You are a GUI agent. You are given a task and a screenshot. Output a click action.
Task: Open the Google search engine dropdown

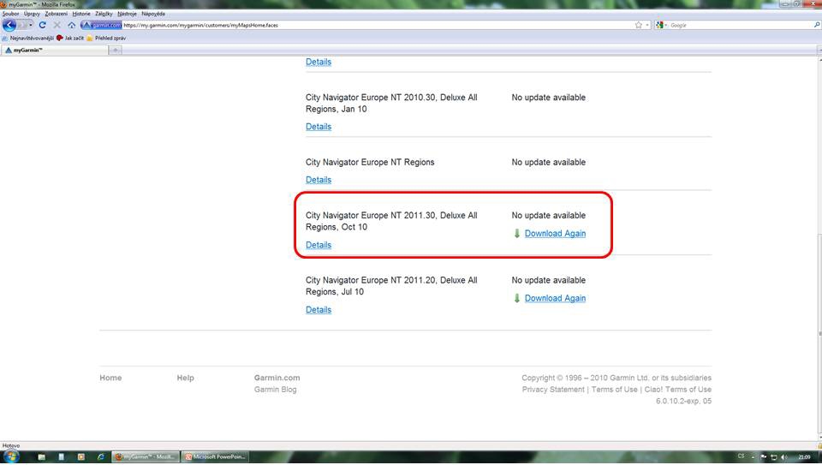662,26
